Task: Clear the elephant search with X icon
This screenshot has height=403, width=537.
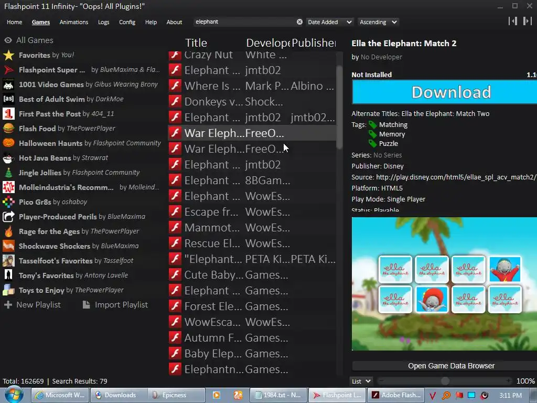Action: click(299, 22)
